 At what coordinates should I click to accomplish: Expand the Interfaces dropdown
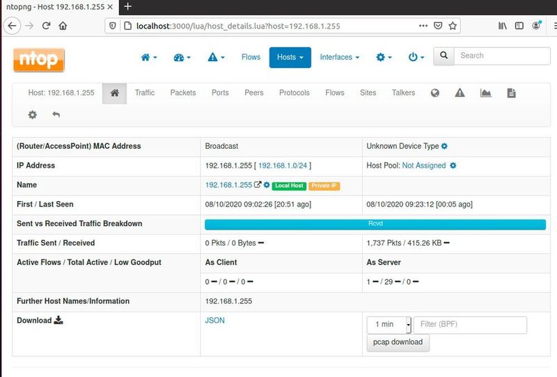click(x=339, y=57)
